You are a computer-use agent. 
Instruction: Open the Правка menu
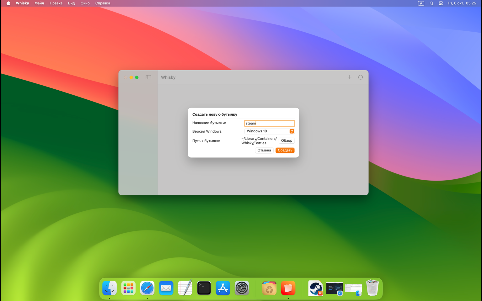click(56, 3)
